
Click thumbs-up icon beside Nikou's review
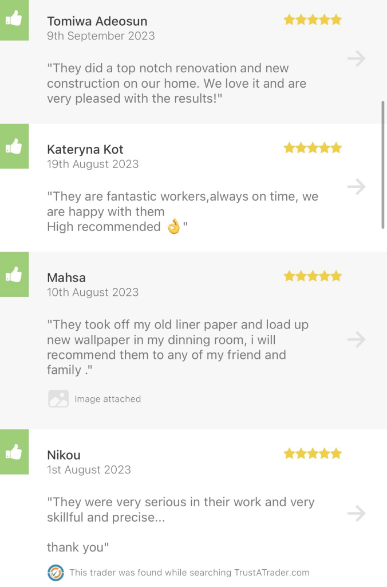point(14,453)
